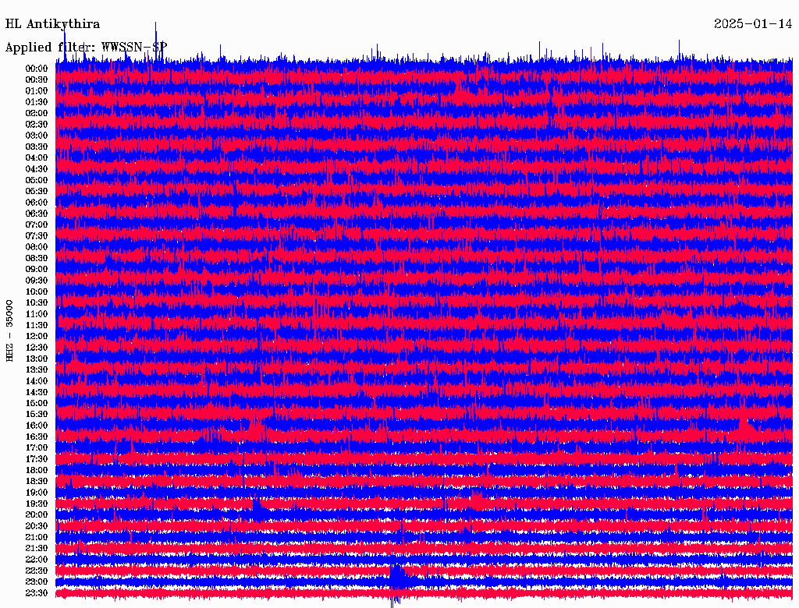Select the 06:00 time label
The width and height of the screenshot is (799, 608).
37,203
